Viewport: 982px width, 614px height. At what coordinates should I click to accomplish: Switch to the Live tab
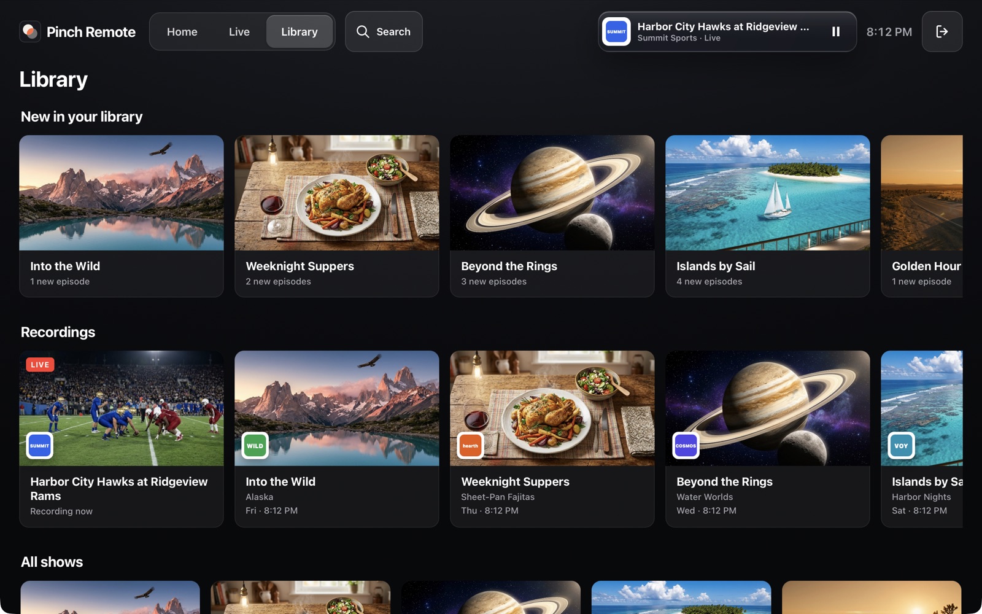click(x=239, y=32)
